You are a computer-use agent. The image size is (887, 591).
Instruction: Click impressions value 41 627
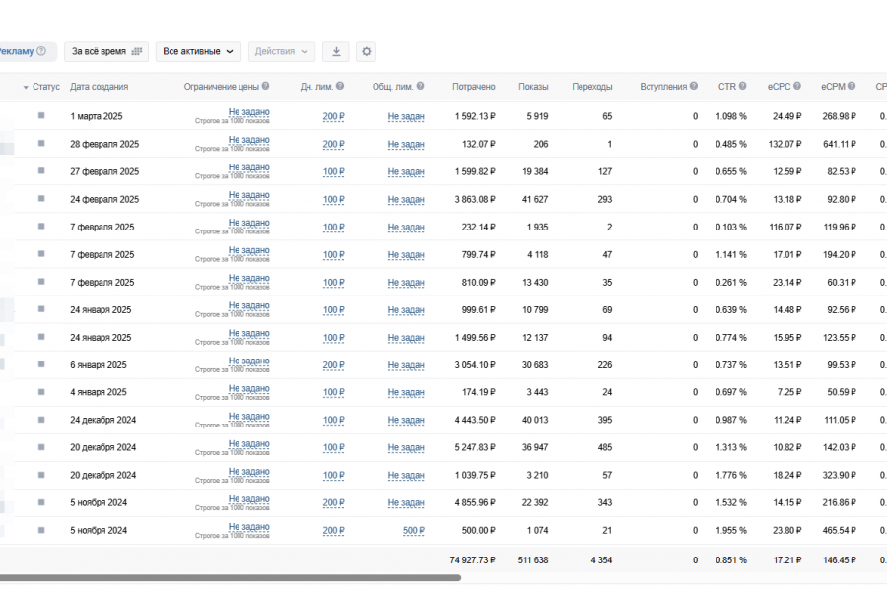[x=535, y=199]
